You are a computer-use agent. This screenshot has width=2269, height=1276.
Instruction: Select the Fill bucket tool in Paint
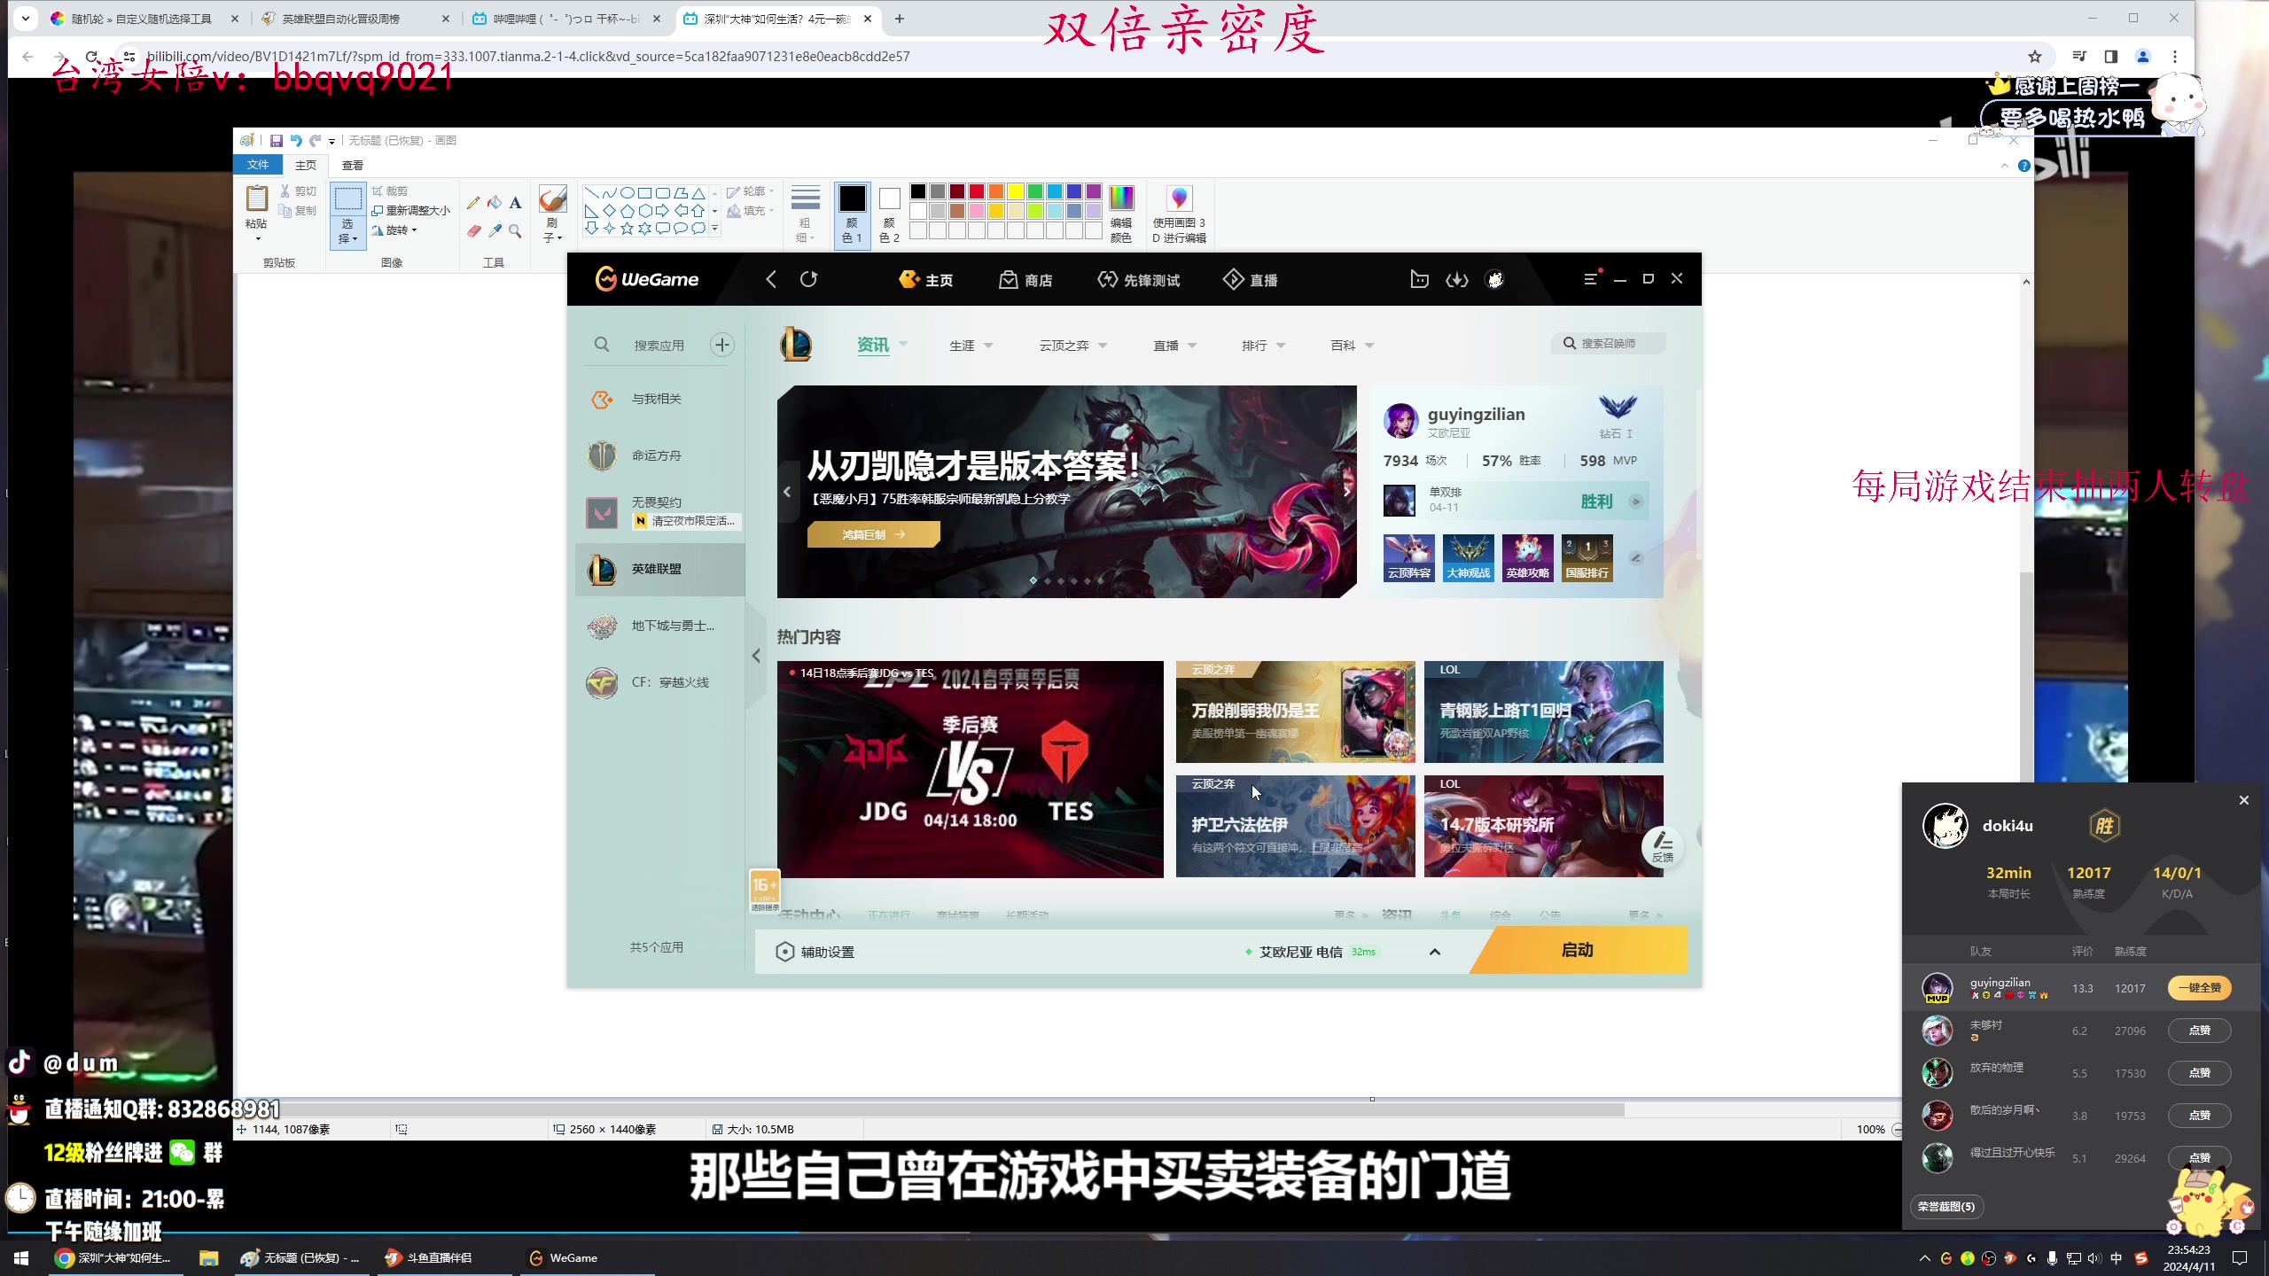[495, 203]
